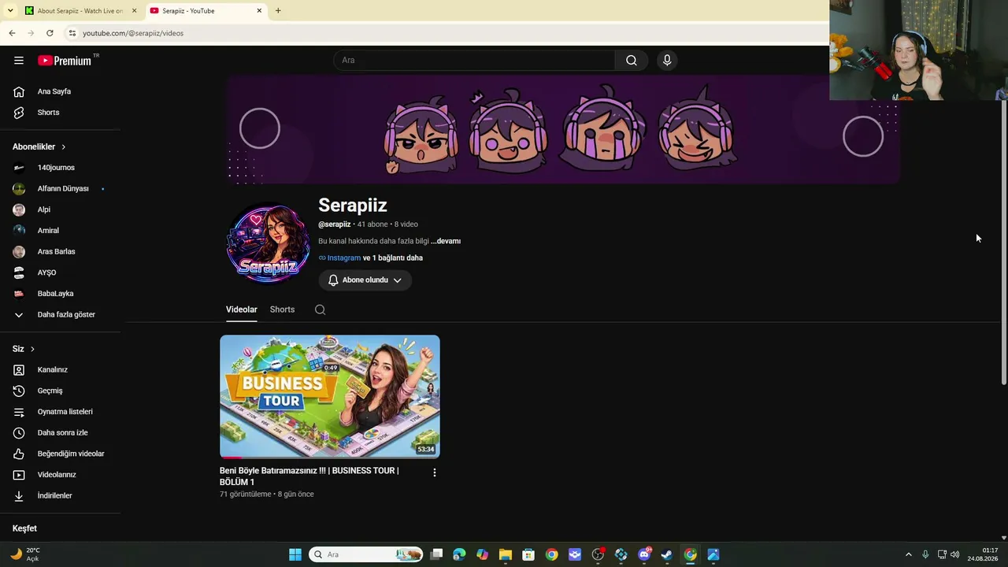This screenshot has width=1008, height=567.
Task: Select the Videolar tab
Action: point(242,309)
